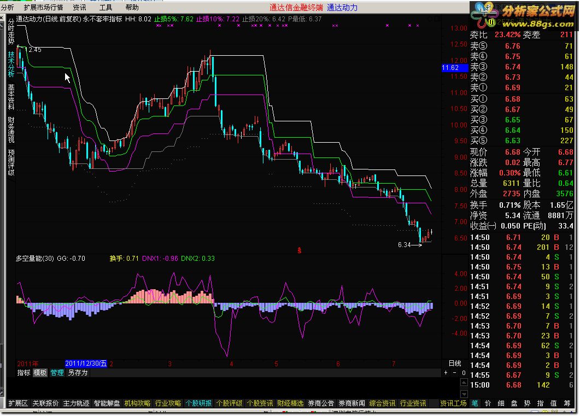This screenshot has height=416, width=580.
Task: Switch to 预测评级 side tab
Action: [x=11, y=162]
